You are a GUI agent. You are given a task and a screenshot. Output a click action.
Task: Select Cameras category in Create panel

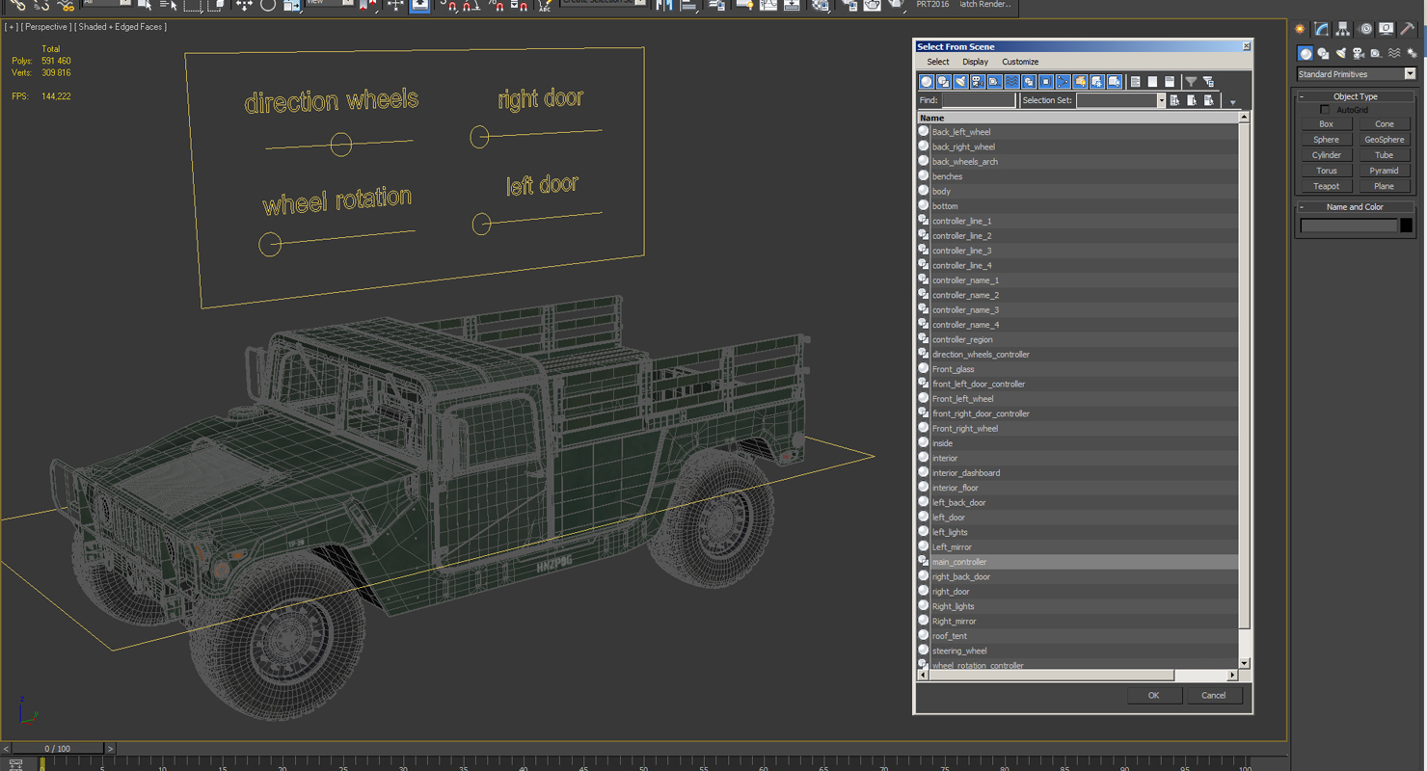pyautogui.click(x=1359, y=54)
